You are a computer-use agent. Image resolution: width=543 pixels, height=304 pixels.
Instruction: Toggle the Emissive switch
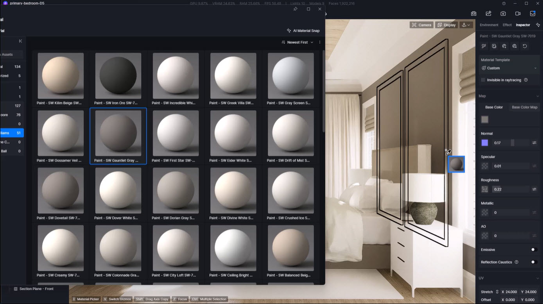pos(534,250)
